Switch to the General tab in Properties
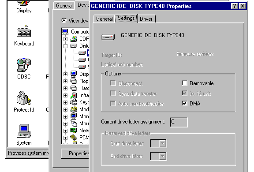This screenshot has width=254, height=172. coord(105,19)
